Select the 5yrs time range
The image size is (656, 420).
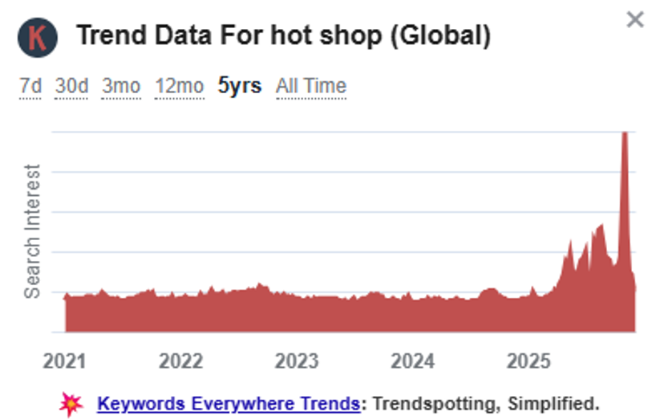[240, 86]
